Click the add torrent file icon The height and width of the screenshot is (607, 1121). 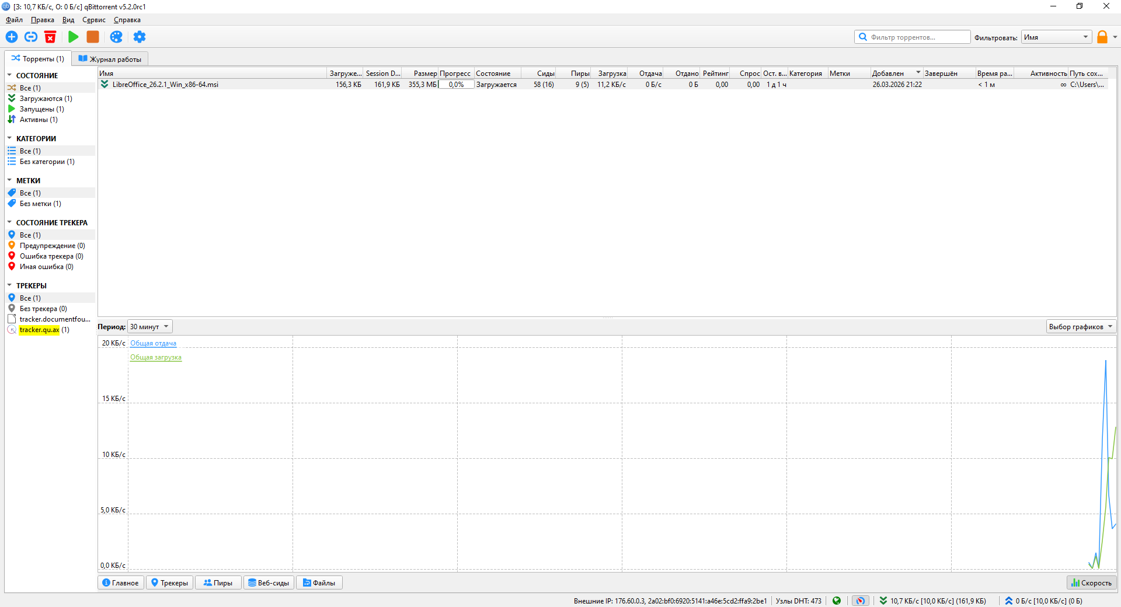coord(12,37)
